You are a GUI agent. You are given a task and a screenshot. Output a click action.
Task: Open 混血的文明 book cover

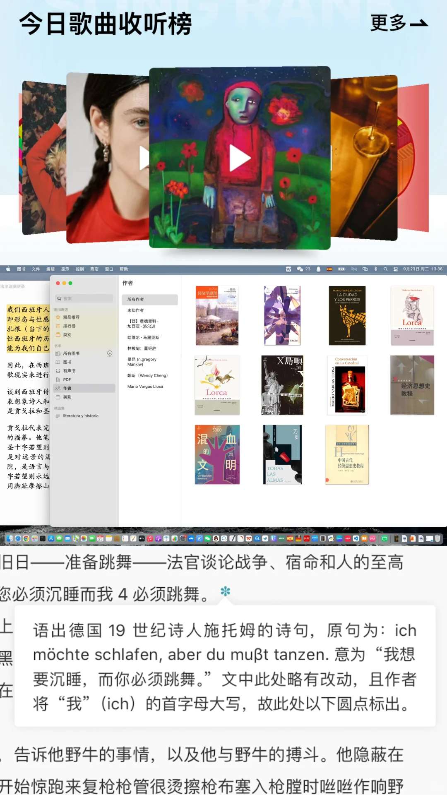[217, 454]
